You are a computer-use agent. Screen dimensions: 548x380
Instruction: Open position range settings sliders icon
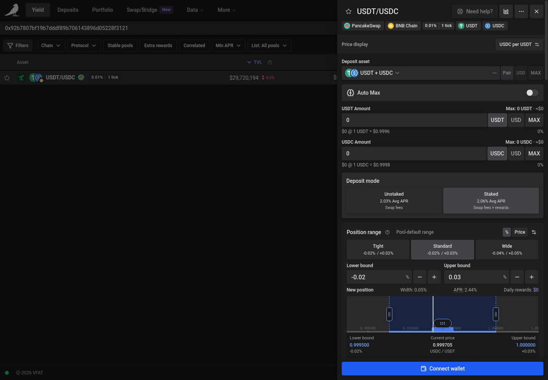(534, 232)
